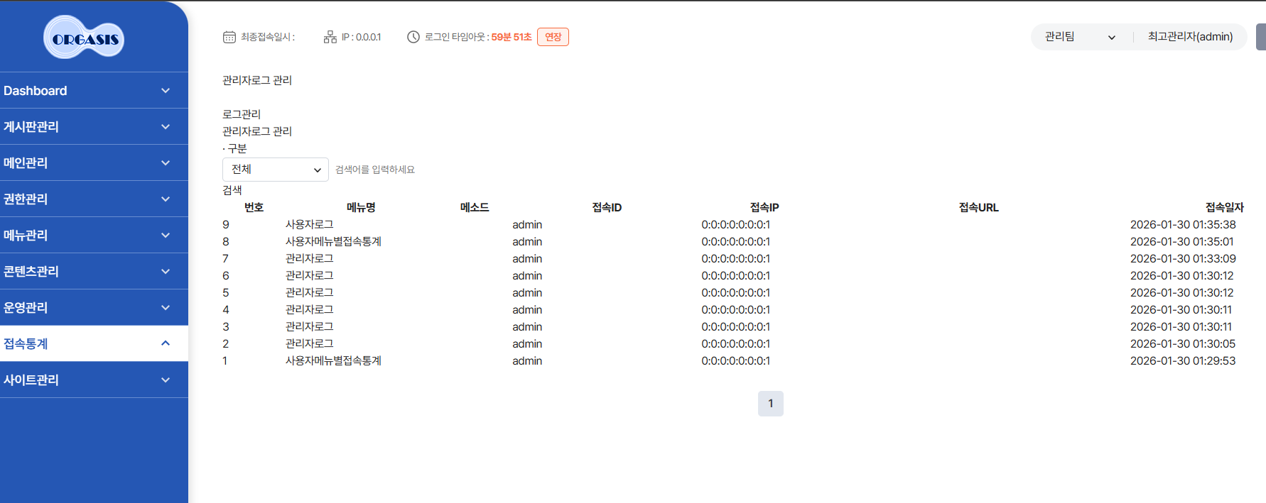The image size is (1266, 503).
Task: Open the 전체 category dropdown
Action: [x=275, y=170]
